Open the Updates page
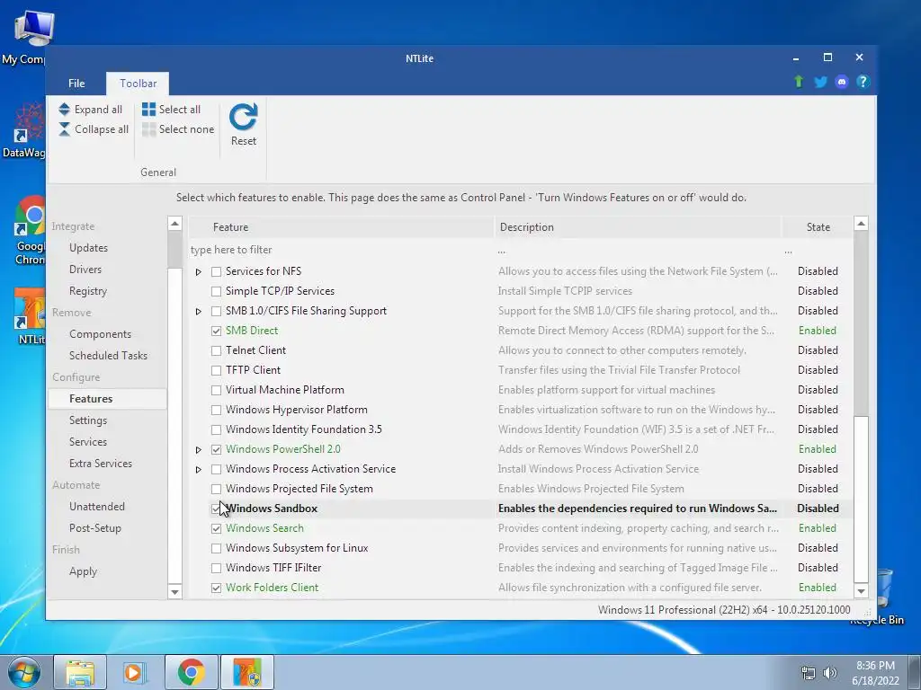 [89, 248]
